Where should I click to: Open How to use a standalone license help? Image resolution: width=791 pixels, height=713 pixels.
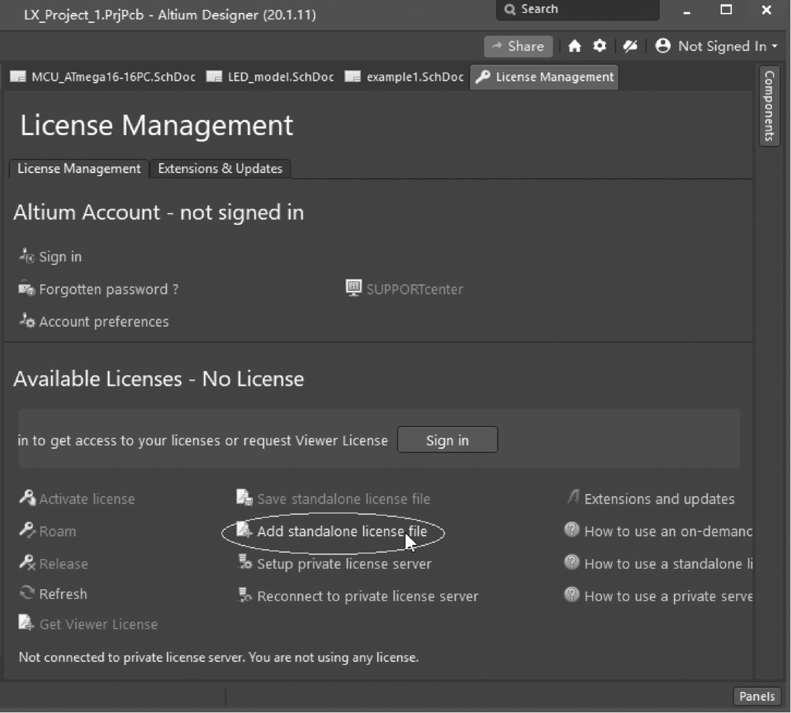[668, 564]
